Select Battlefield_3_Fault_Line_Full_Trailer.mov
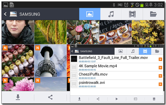The image size is (166, 105). point(116,59)
